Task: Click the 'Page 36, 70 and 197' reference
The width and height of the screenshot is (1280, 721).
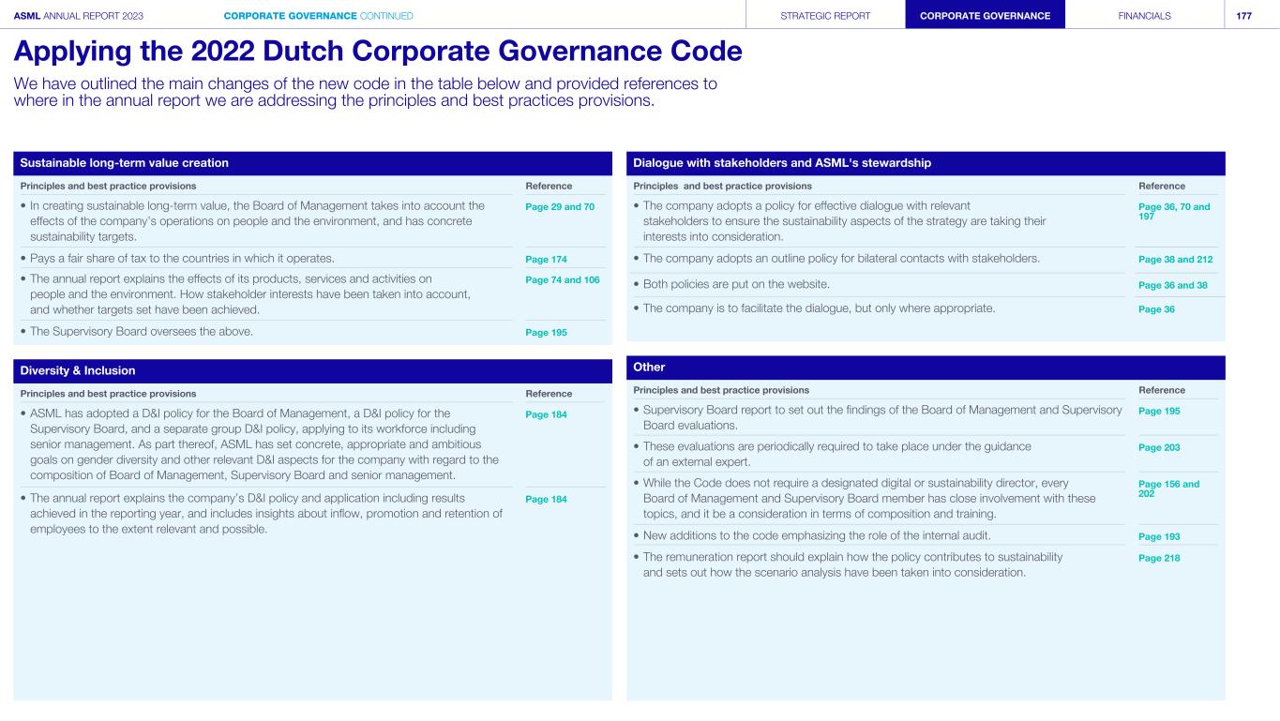Action: [1173, 211]
